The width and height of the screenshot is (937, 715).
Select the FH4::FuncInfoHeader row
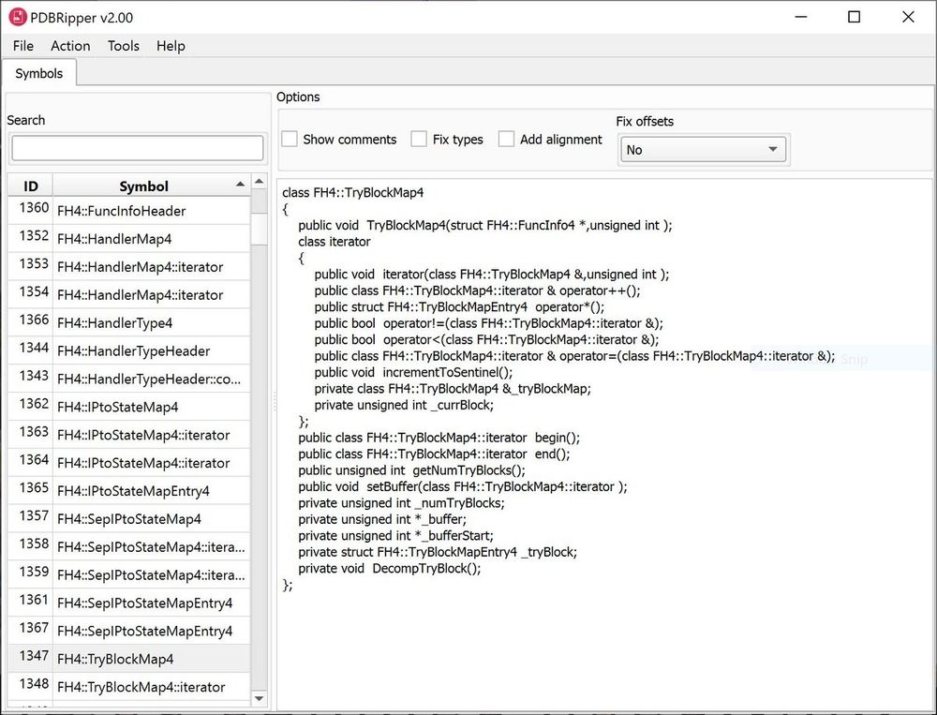(129, 211)
